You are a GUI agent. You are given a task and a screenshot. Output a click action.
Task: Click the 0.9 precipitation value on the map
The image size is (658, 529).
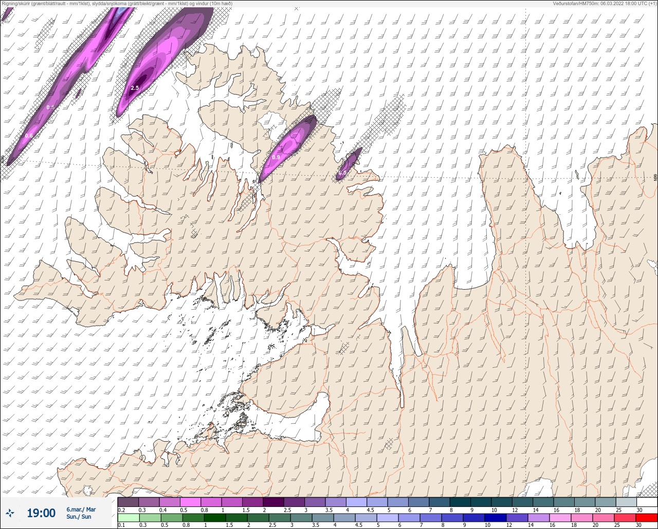point(276,157)
